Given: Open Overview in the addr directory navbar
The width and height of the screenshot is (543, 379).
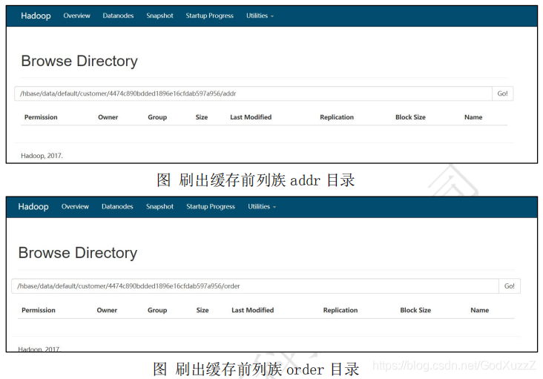Looking at the screenshot, I should (76, 16).
